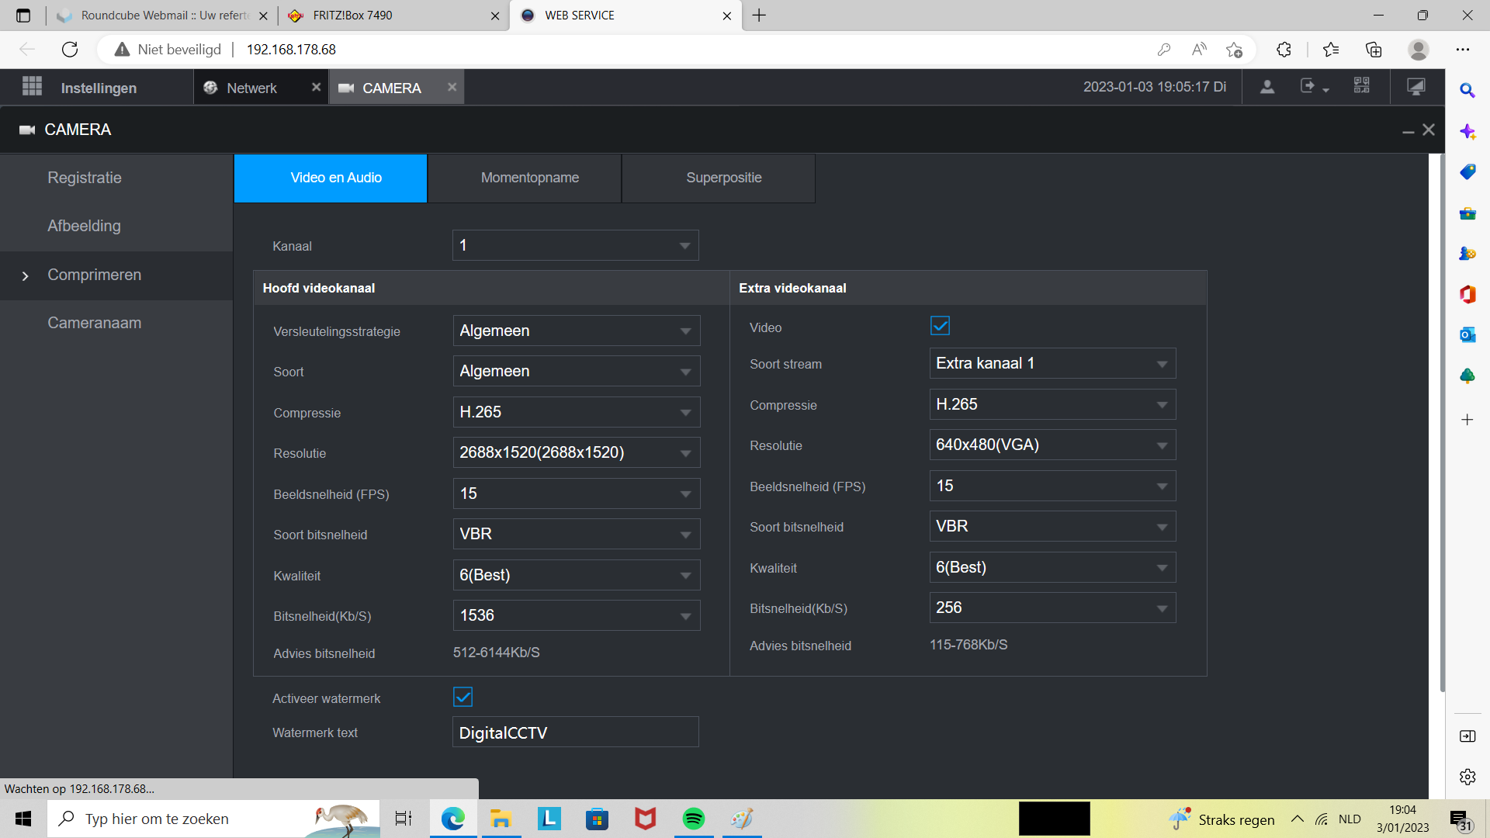Viewport: 1490px width, 838px height.
Task: Switch to the Momentopname tab
Action: click(529, 178)
